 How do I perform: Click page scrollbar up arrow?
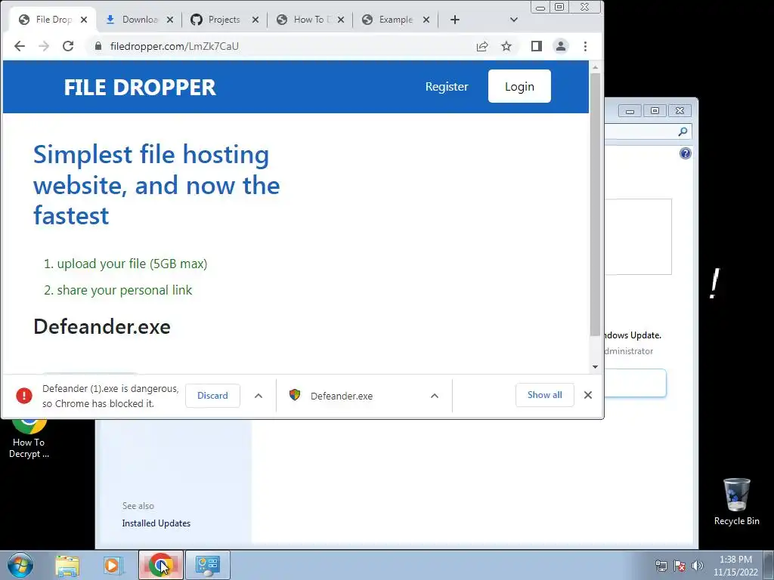596,66
